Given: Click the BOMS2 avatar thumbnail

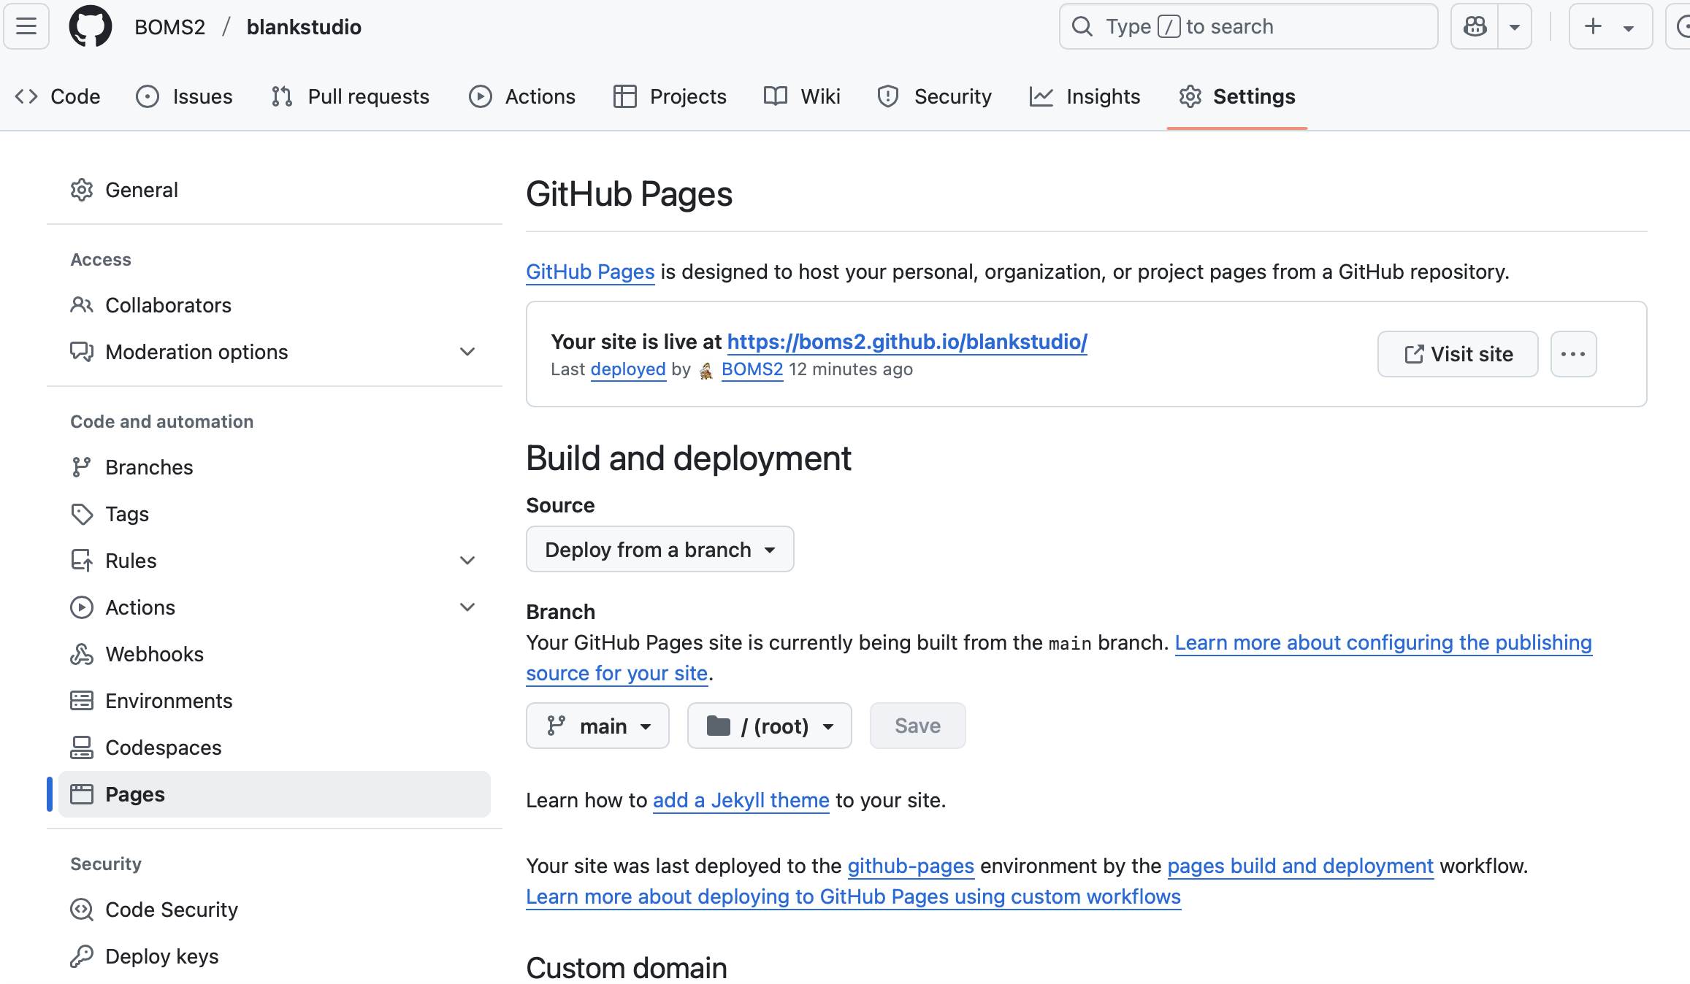Looking at the screenshot, I should click(706, 371).
